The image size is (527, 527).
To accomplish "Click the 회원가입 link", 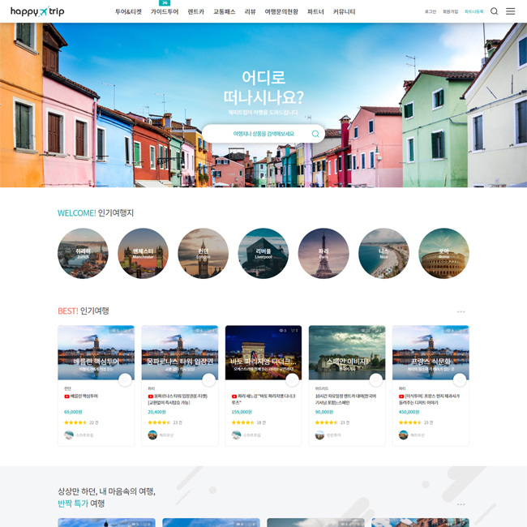I will tap(450, 11).
